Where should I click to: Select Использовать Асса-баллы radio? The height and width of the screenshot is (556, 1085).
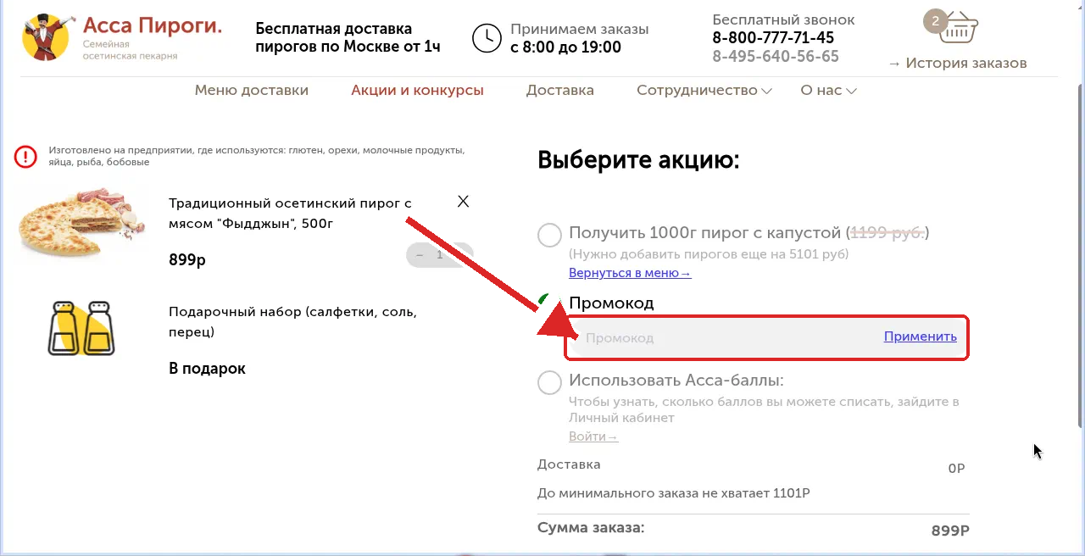tap(550, 382)
